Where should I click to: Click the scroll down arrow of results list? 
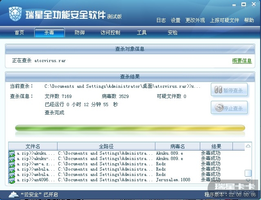click(x=248, y=180)
